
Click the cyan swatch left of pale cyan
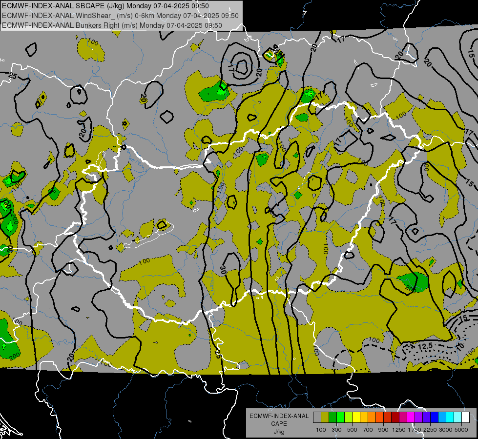[x=450, y=418]
